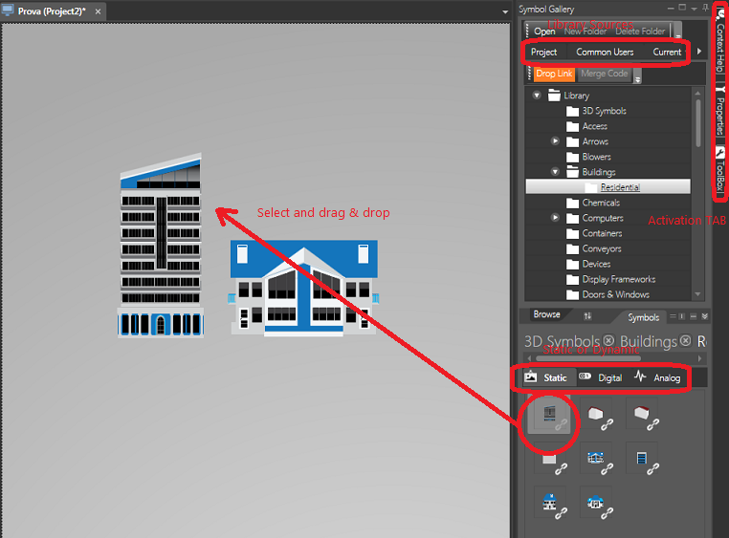Switch to the Current library source

click(667, 52)
